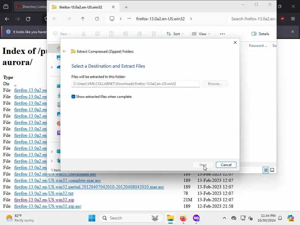Viewport: 300px width, 225px height.
Task: Switch to details list view icon in status bar
Action: 266,170
